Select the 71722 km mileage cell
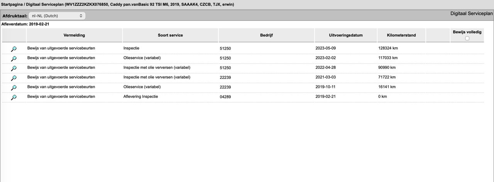Screen dimensions: 494x182 pos(387,77)
